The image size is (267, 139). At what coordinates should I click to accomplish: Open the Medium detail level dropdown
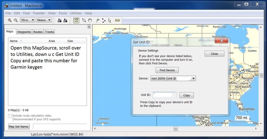tap(44, 20)
